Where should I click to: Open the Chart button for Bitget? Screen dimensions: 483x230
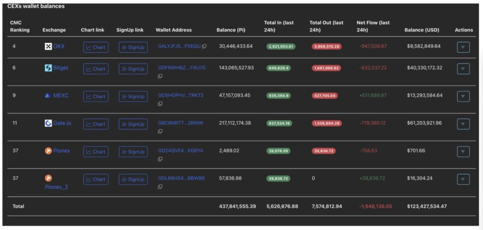96,69
